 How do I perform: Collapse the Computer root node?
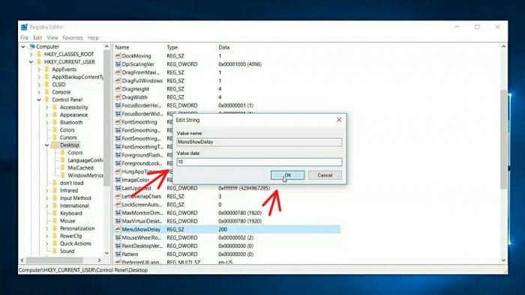[23, 46]
